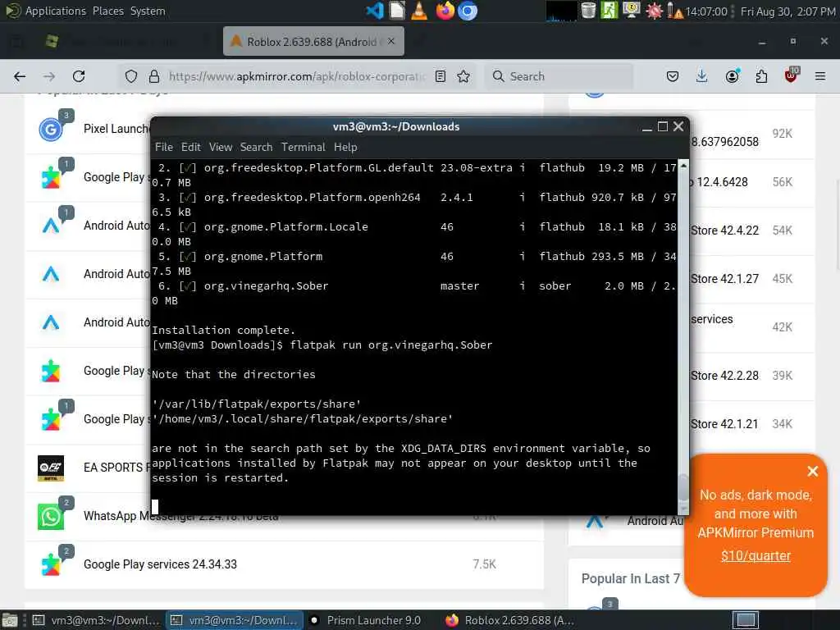Viewport: 840px width, 630px height.
Task: Open the trash icon in the panel
Action: pos(588,11)
